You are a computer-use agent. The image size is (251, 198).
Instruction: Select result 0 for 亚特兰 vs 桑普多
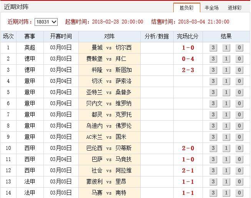pyautogui.click(x=239, y=92)
